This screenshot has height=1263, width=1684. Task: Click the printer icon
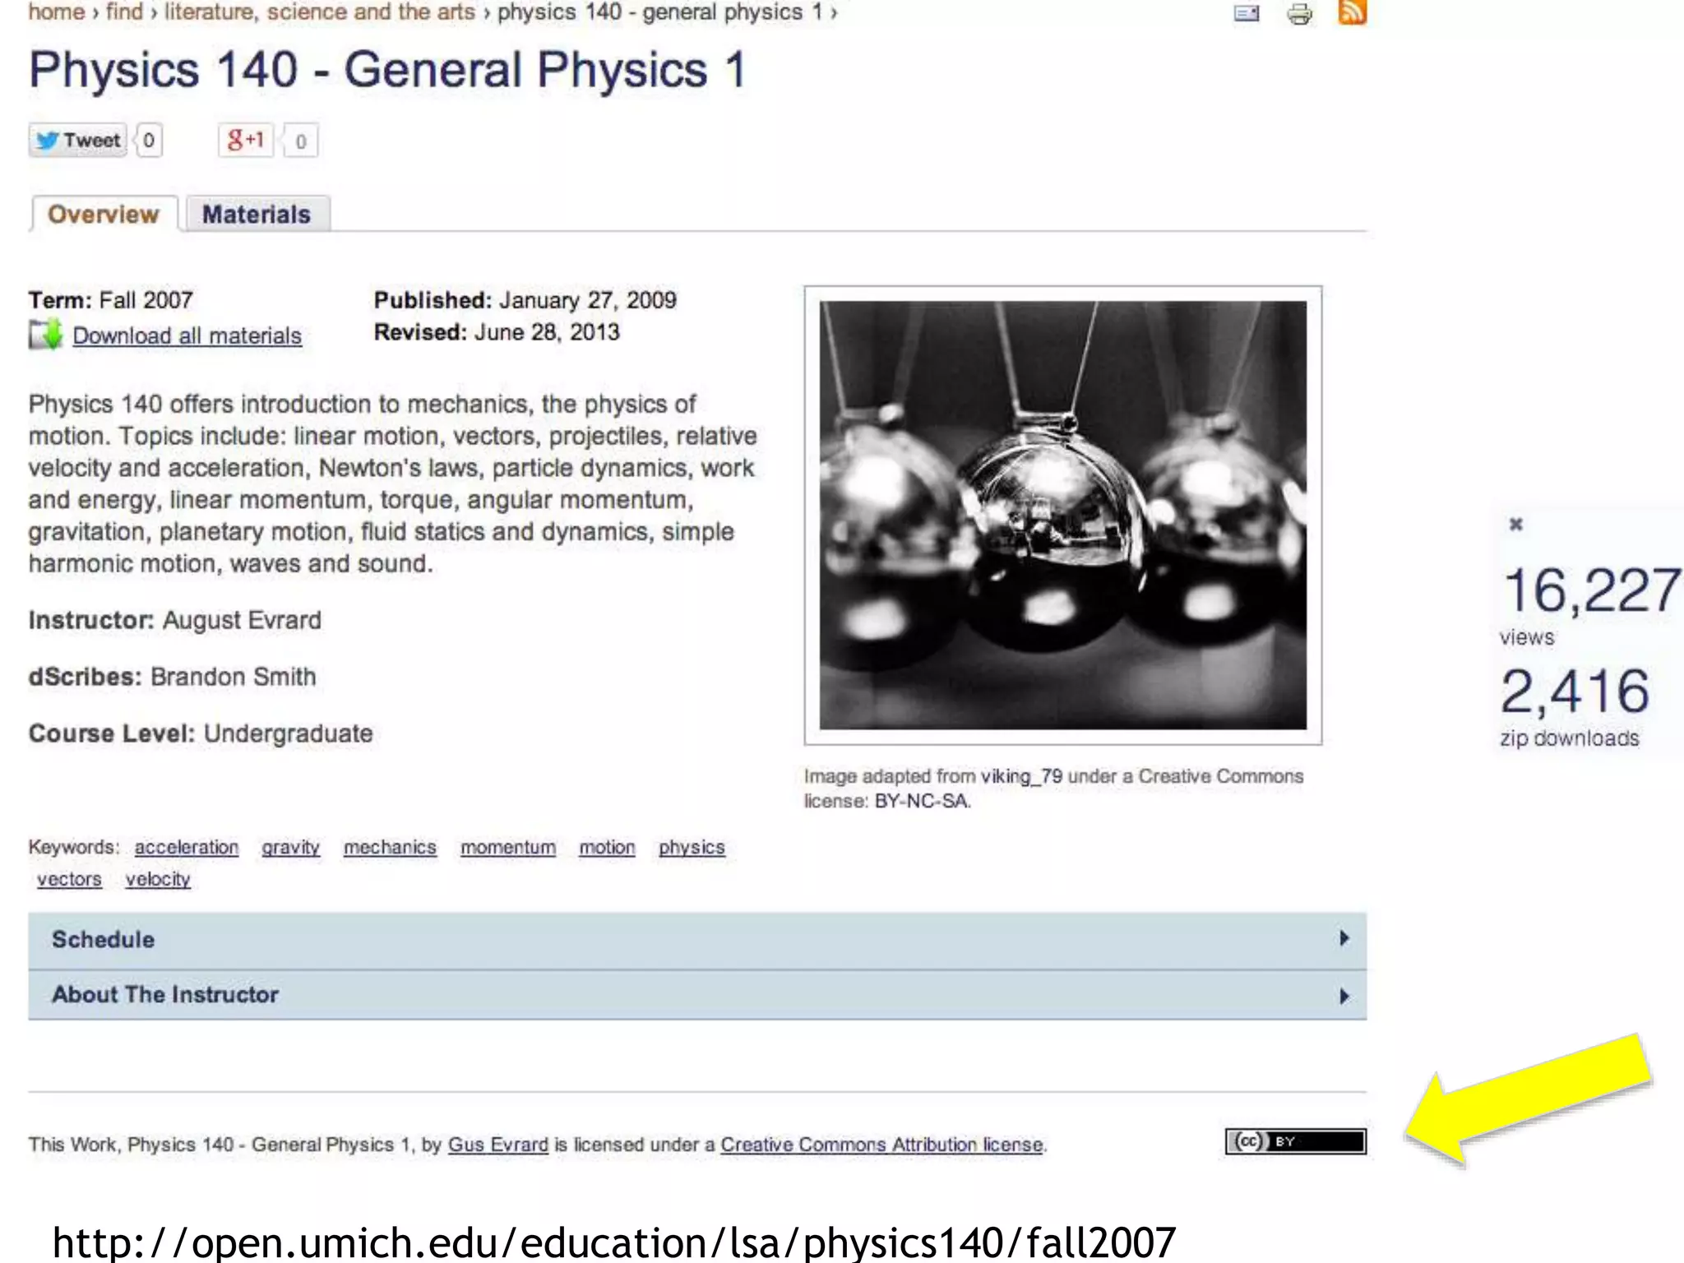point(1299,14)
